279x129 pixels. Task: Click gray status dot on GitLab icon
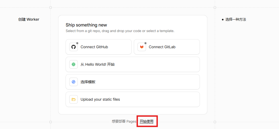(145, 43)
